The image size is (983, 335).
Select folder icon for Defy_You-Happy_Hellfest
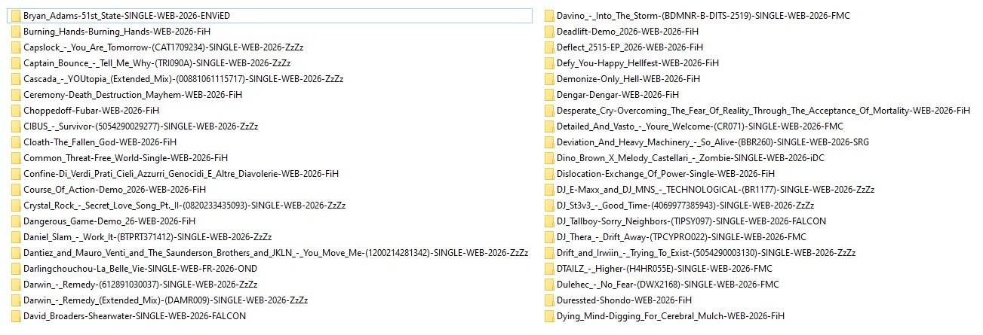point(548,62)
